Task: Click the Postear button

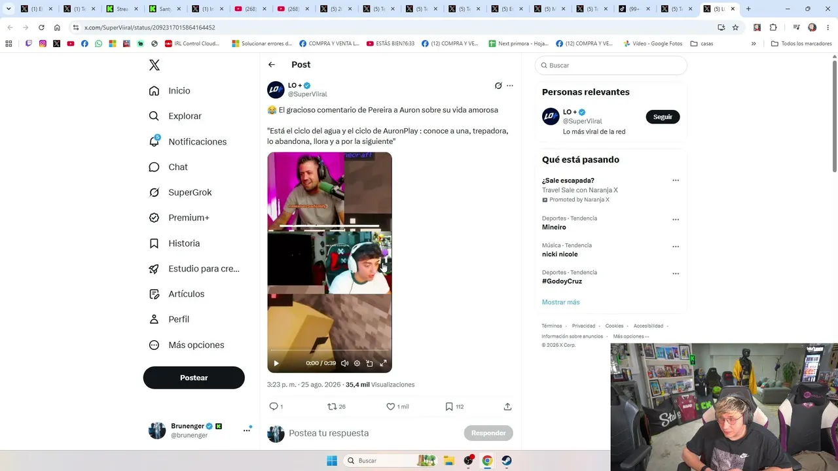Action: (194, 377)
